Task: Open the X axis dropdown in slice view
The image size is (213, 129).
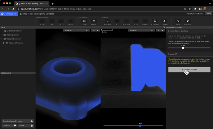Action: pos(160,30)
